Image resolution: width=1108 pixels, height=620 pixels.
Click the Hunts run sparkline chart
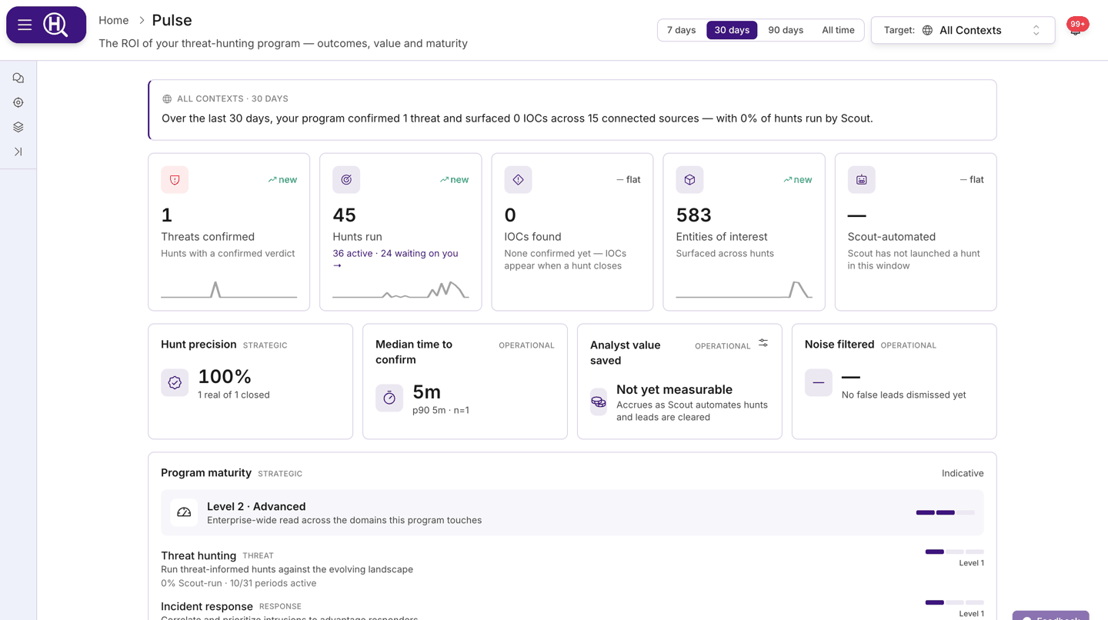coord(401,289)
